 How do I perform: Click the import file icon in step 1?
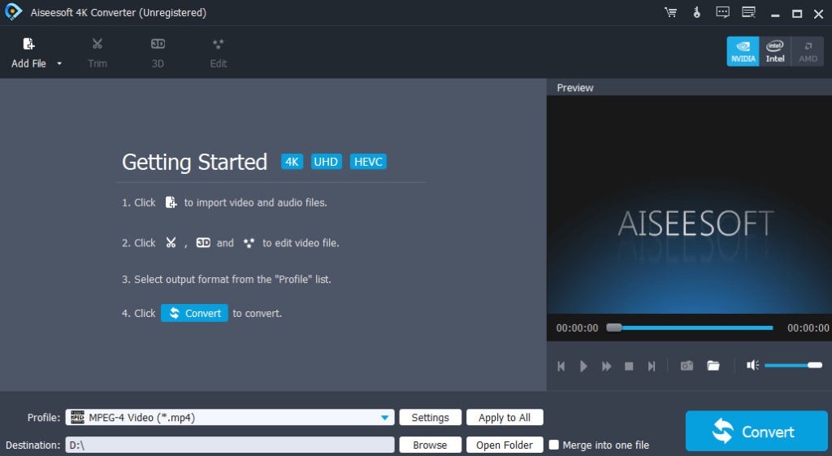(x=171, y=202)
